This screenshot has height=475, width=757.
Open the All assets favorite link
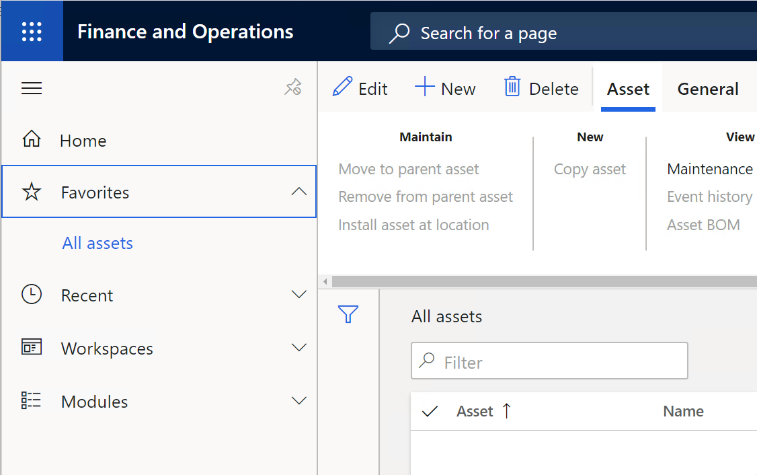[x=97, y=243]
